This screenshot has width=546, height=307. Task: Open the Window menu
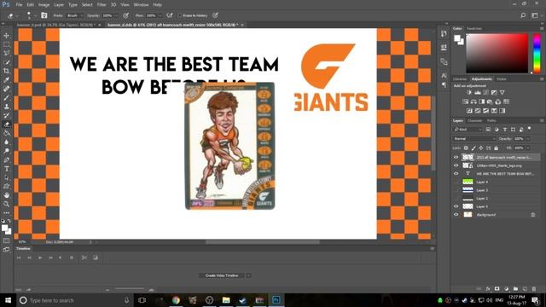tap(141, 5)
